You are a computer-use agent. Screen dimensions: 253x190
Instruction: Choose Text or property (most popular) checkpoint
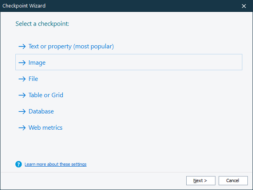coord(71,47)
